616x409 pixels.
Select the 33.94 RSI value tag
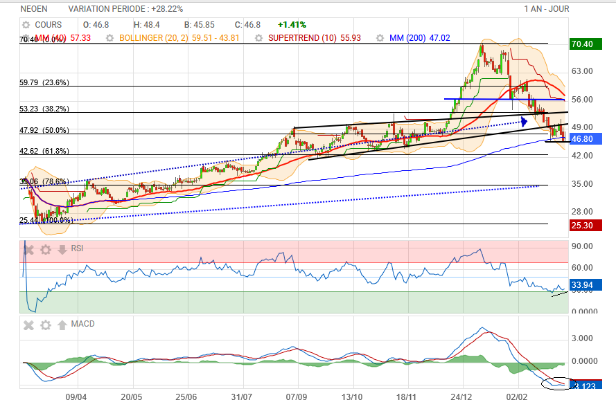click(586, 285)
